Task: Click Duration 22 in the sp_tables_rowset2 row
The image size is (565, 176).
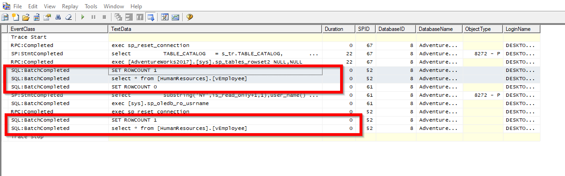Action: 349,62
